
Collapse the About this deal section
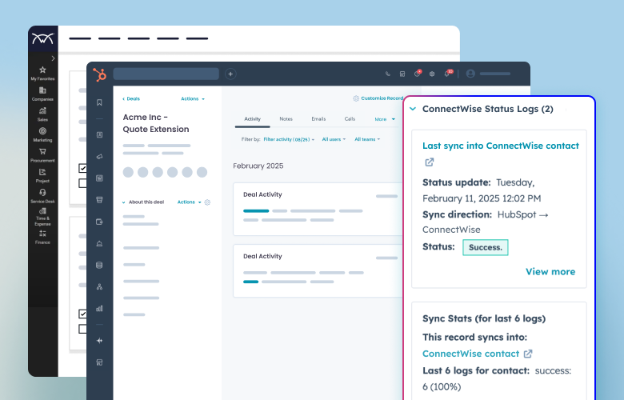click(x=123, y=202)
